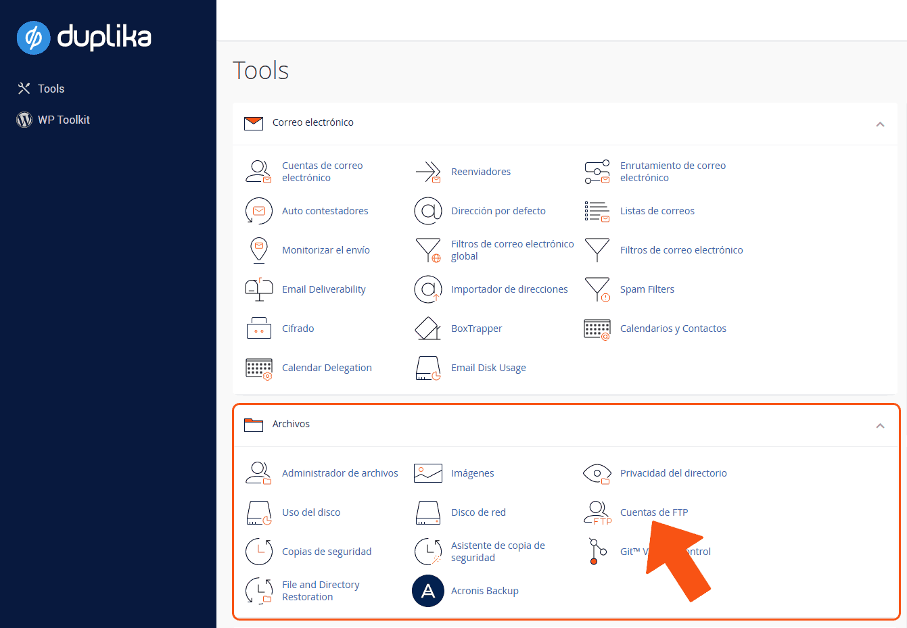This screenshot has width=907, height=628.
Task: Go to Reenviadores link
Action: point(480,172)
